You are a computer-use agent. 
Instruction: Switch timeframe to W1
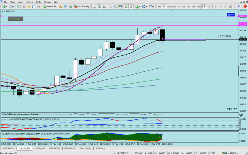(x=193, y=7)
